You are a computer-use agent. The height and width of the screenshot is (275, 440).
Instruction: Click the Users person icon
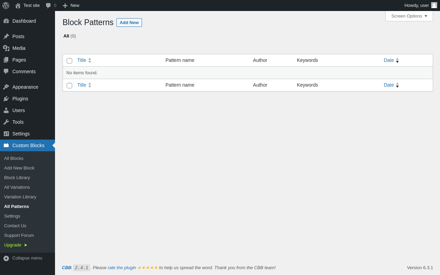6,110
